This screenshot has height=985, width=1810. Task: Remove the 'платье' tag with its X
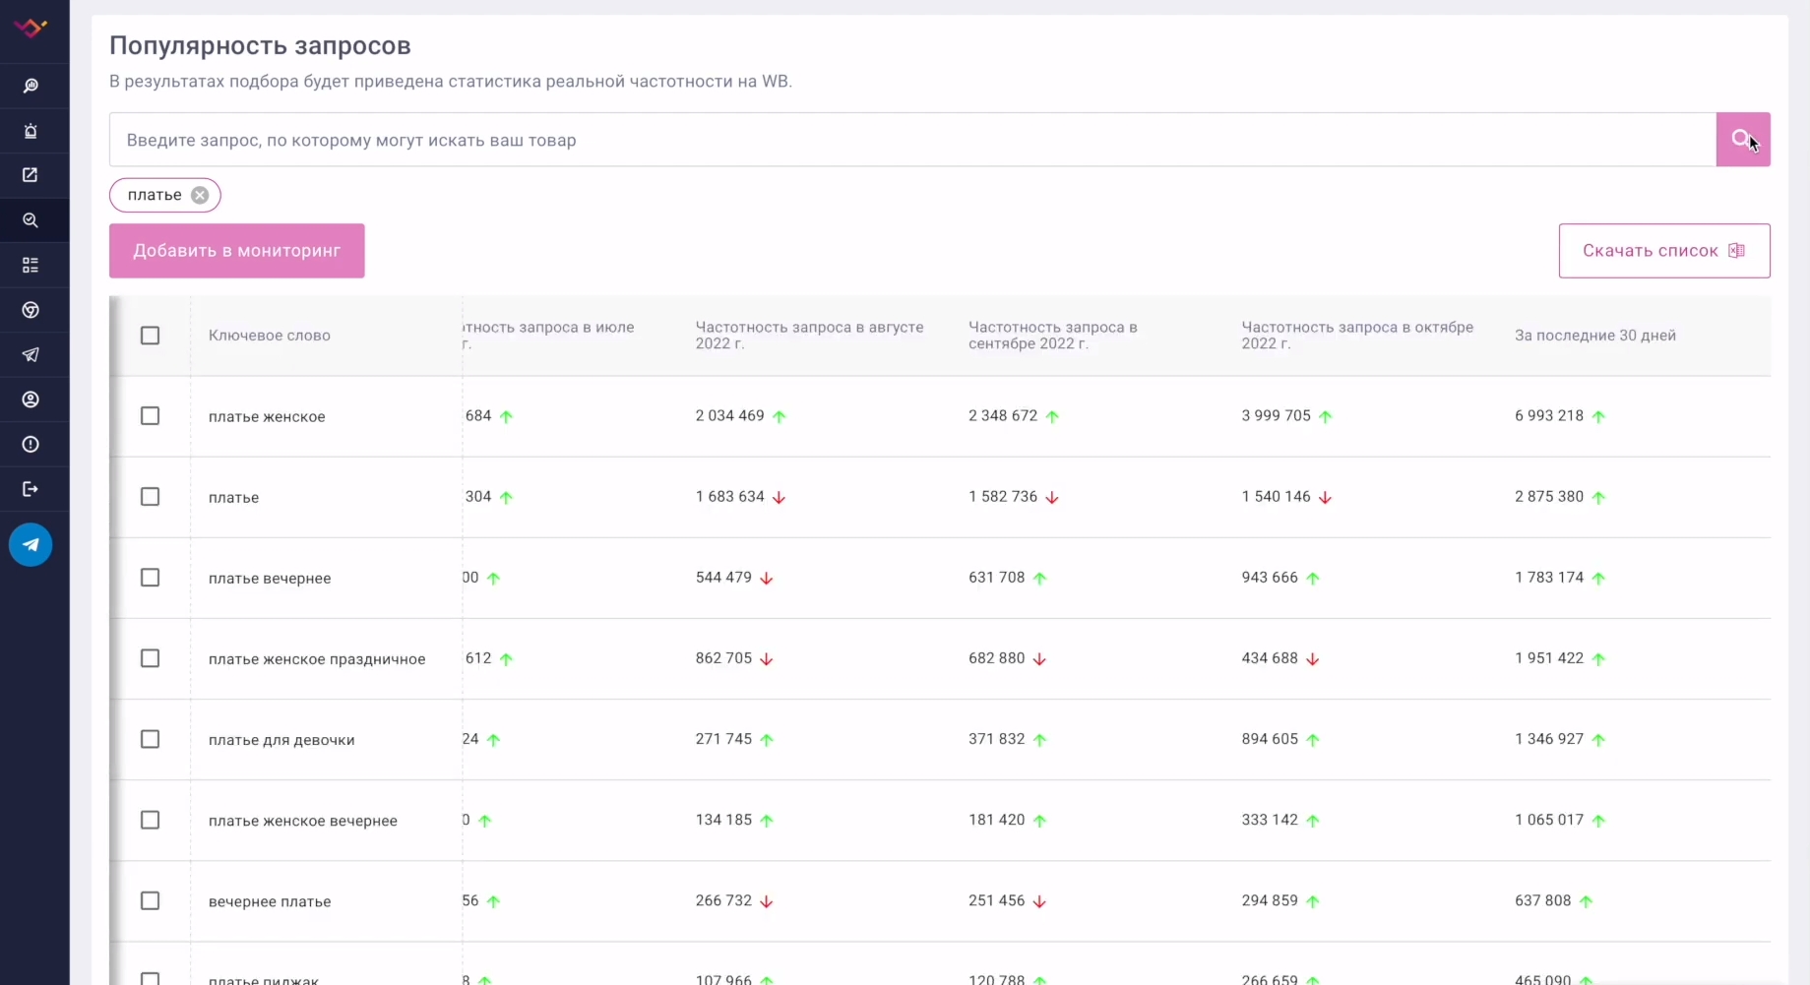pyautogui.click(x=200, y=195)
